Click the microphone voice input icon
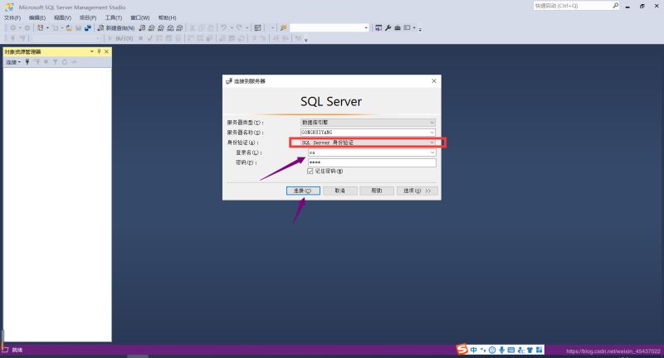Viewport: 664px width, 358px height. pos(502,350)
